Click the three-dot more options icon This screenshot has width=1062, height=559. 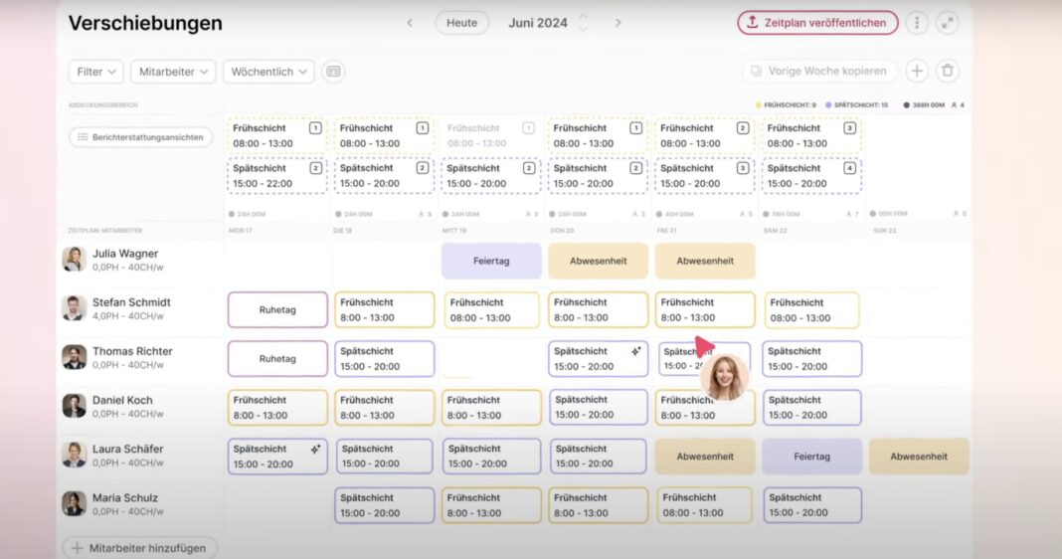click(917, 23)
